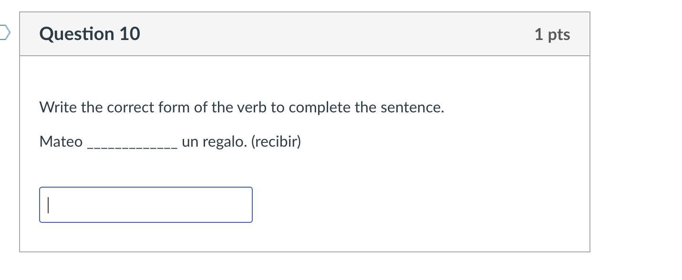
Task: Click the "Question 10" heading
Action: (x=90, y=34)
